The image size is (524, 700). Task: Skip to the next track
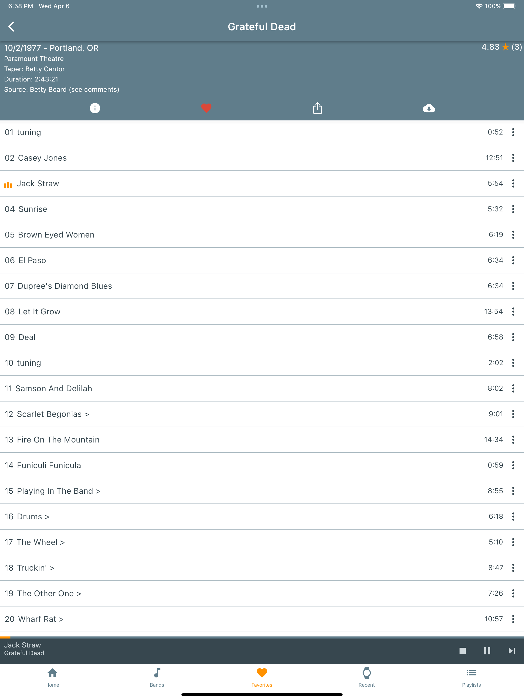pyautogui.click(x=512, y=651)
